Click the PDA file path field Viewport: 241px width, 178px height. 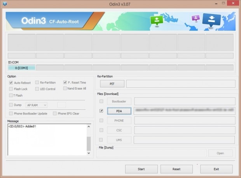184,111
